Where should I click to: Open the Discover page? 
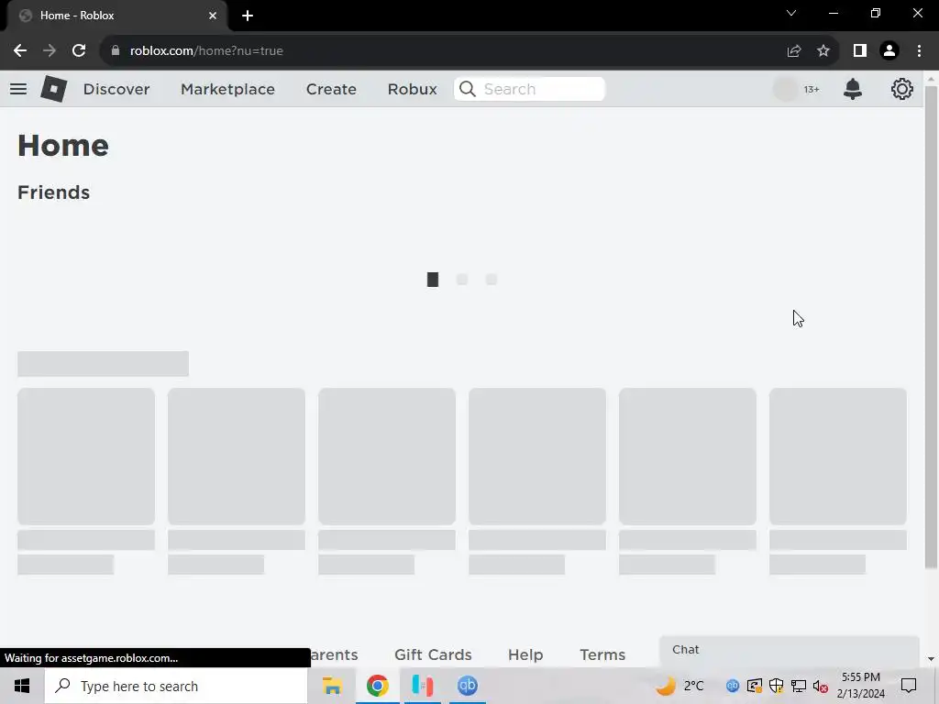pyautogui.click(x=116, y=89)
